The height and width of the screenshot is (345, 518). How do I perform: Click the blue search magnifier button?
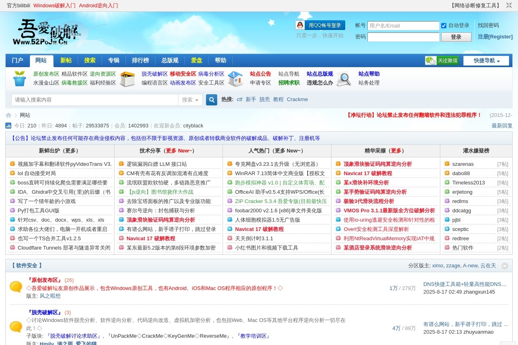click(x=212, y=99)
